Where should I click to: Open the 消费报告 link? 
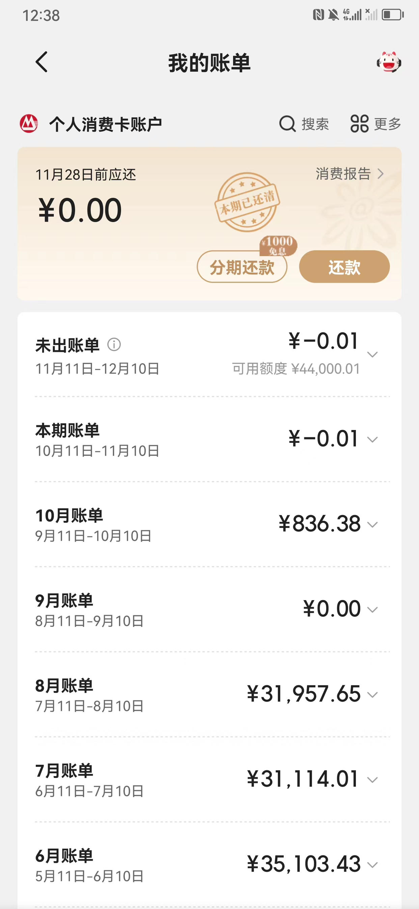click(x=349, y=174)
